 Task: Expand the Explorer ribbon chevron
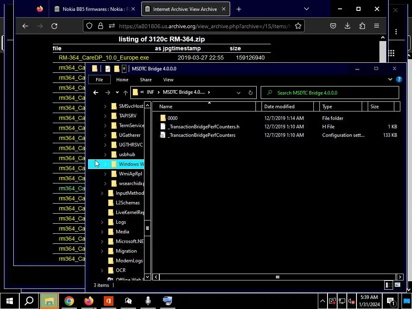pyautogui.click(x=390, y=79)
